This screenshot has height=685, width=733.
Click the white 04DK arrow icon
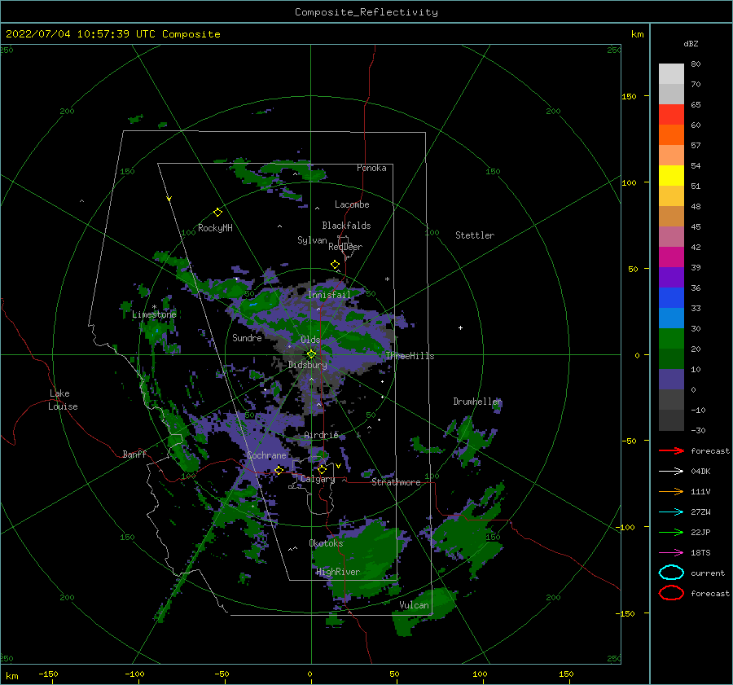click(x=671, y=471)
